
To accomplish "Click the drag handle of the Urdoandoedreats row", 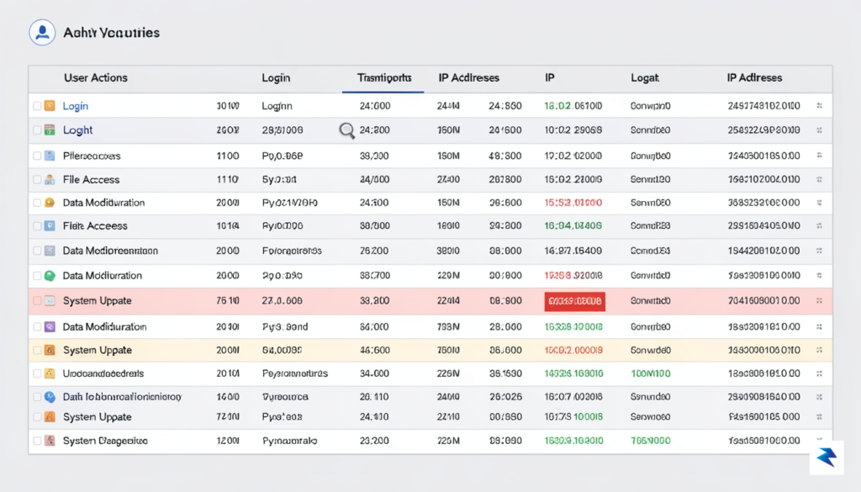I will click(x=819, y=373).
